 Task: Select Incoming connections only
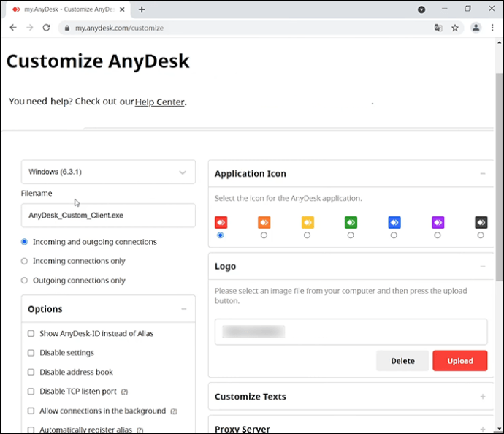[24, 261]
